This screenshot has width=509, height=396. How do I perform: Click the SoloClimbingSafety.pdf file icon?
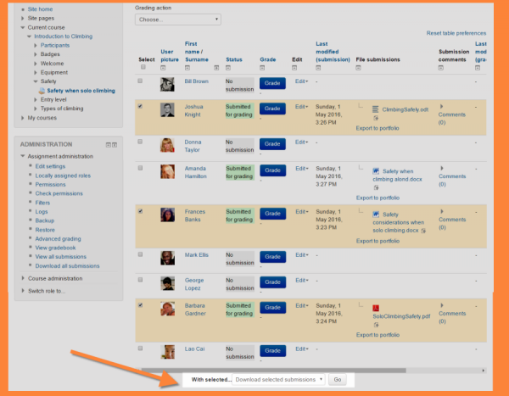coord(376,307)
